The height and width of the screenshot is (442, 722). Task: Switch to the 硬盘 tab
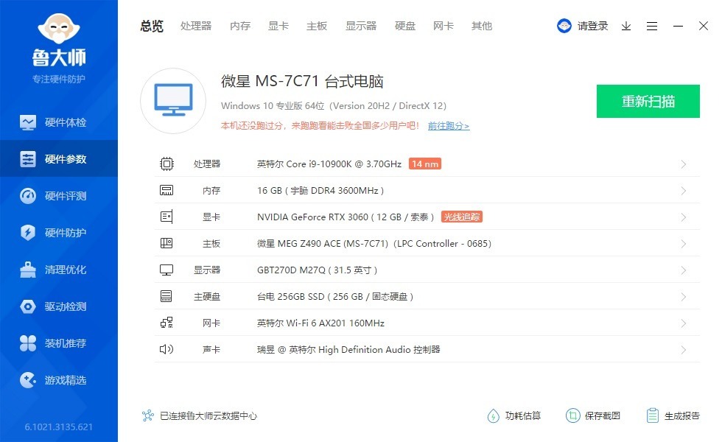coord(404,26)
